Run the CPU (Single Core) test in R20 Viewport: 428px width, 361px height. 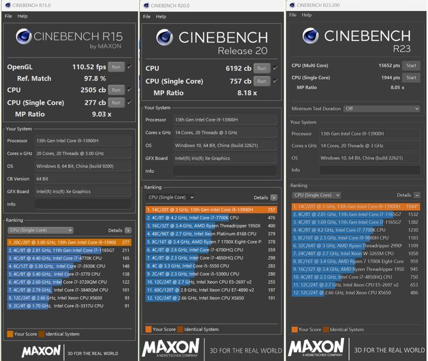coord(262,81)
